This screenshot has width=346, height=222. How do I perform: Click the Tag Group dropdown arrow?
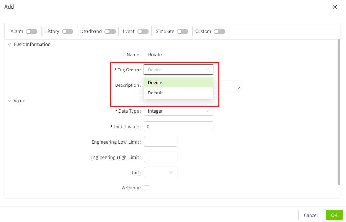pyautogui.click(x=207, y=70)
